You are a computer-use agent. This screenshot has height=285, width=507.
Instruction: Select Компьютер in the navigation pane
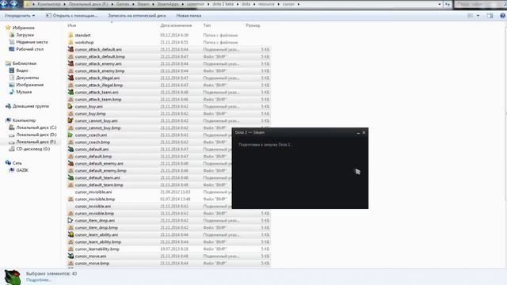tap(24, 120)
